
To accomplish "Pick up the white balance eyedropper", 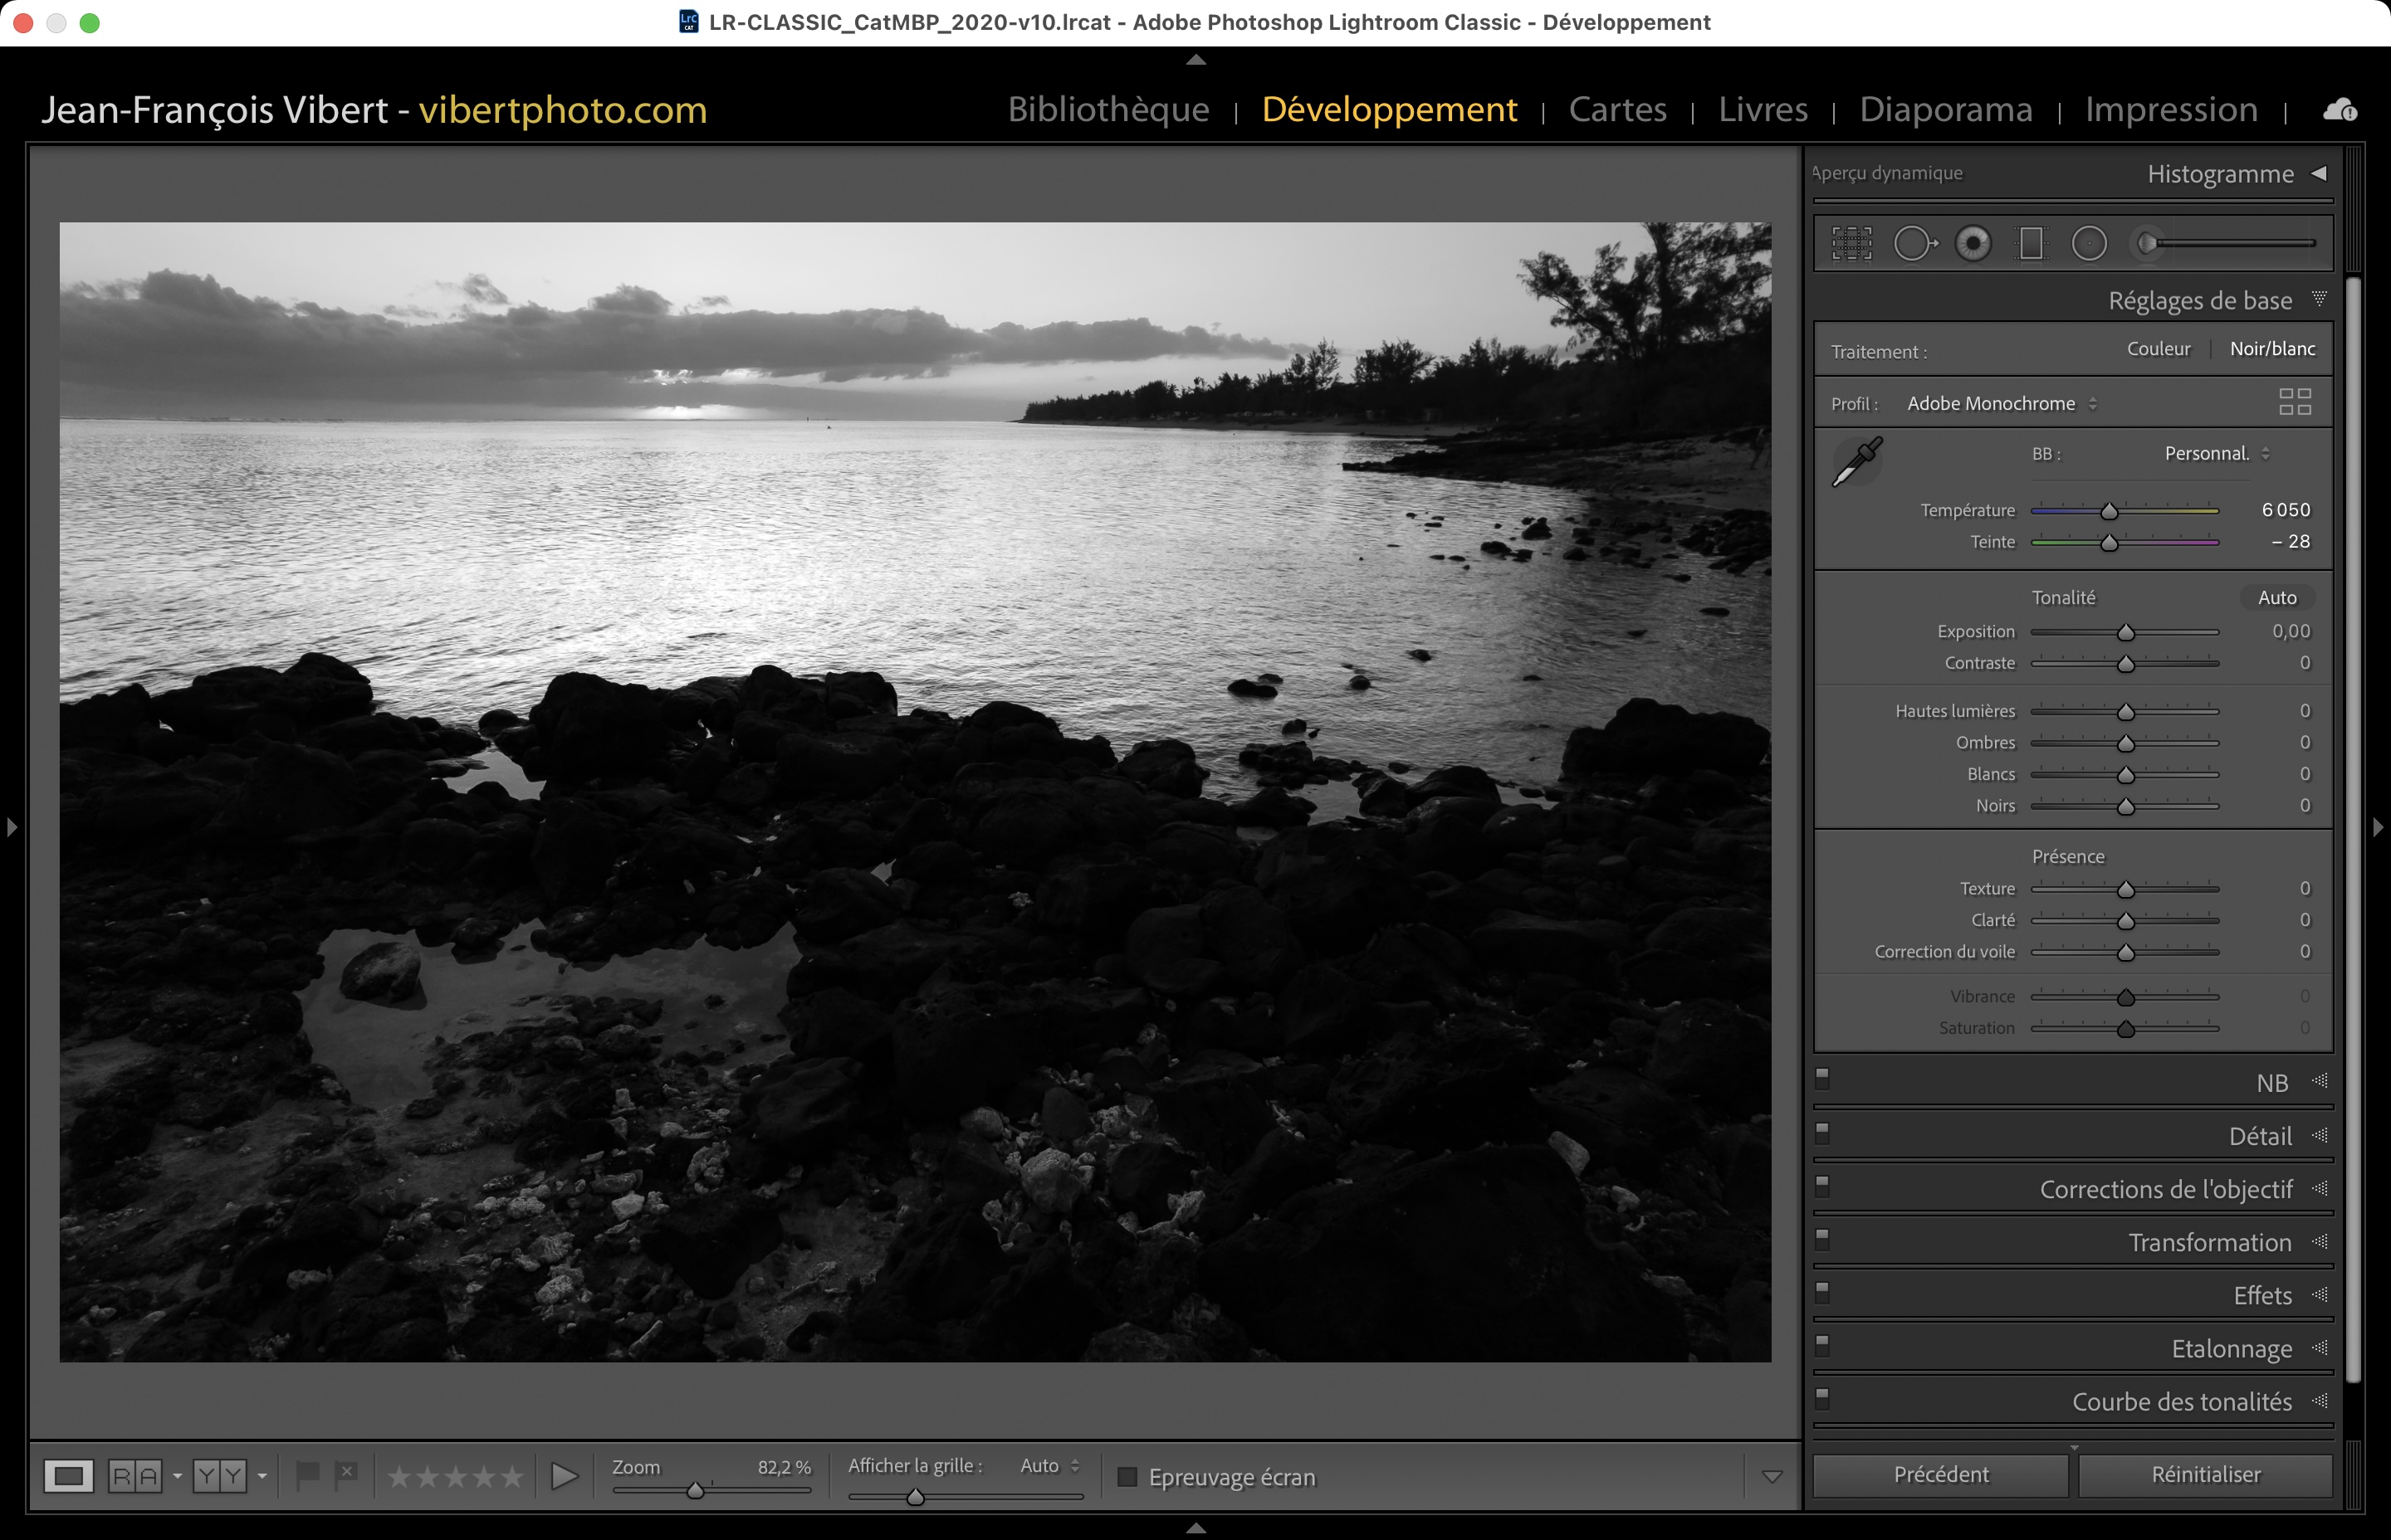I will click(x=1857, y=462).
